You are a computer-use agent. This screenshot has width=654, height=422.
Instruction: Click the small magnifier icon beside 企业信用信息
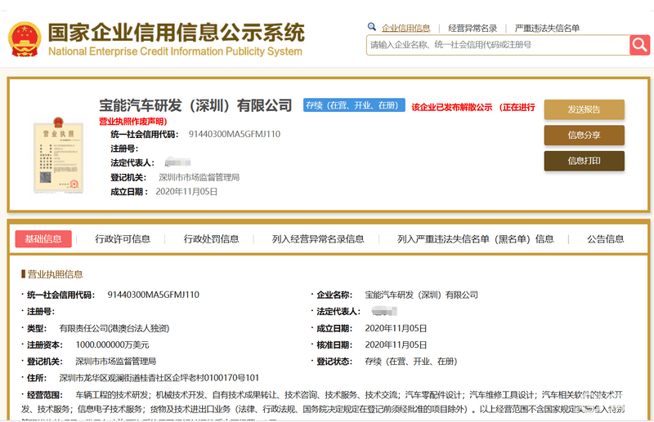pos(372,27)
